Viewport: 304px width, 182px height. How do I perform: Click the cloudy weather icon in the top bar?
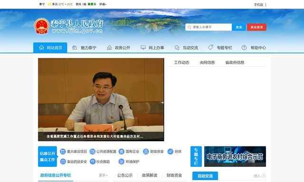49,4
